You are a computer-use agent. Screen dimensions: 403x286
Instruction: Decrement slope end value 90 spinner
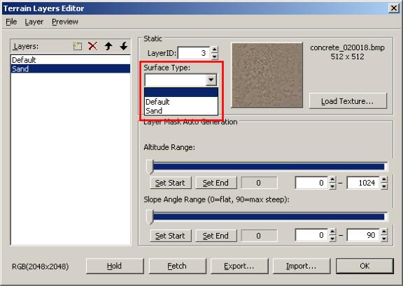[384, 239]
